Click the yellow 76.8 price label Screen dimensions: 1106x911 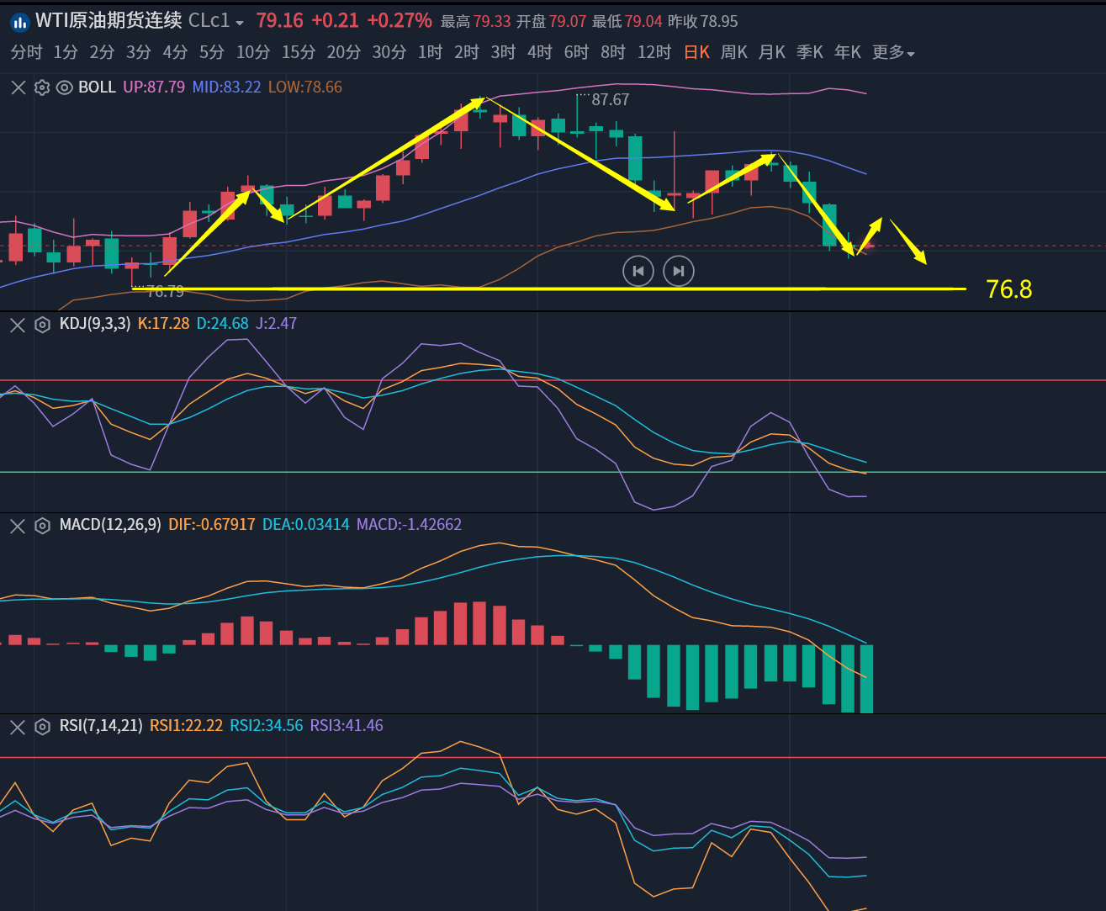pos(1008,289)
